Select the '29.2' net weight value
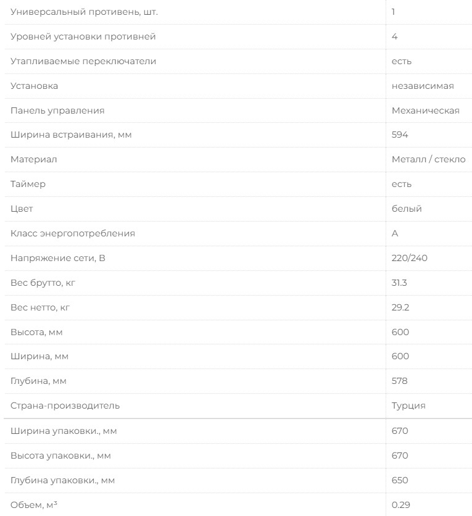 coord(400,308)
